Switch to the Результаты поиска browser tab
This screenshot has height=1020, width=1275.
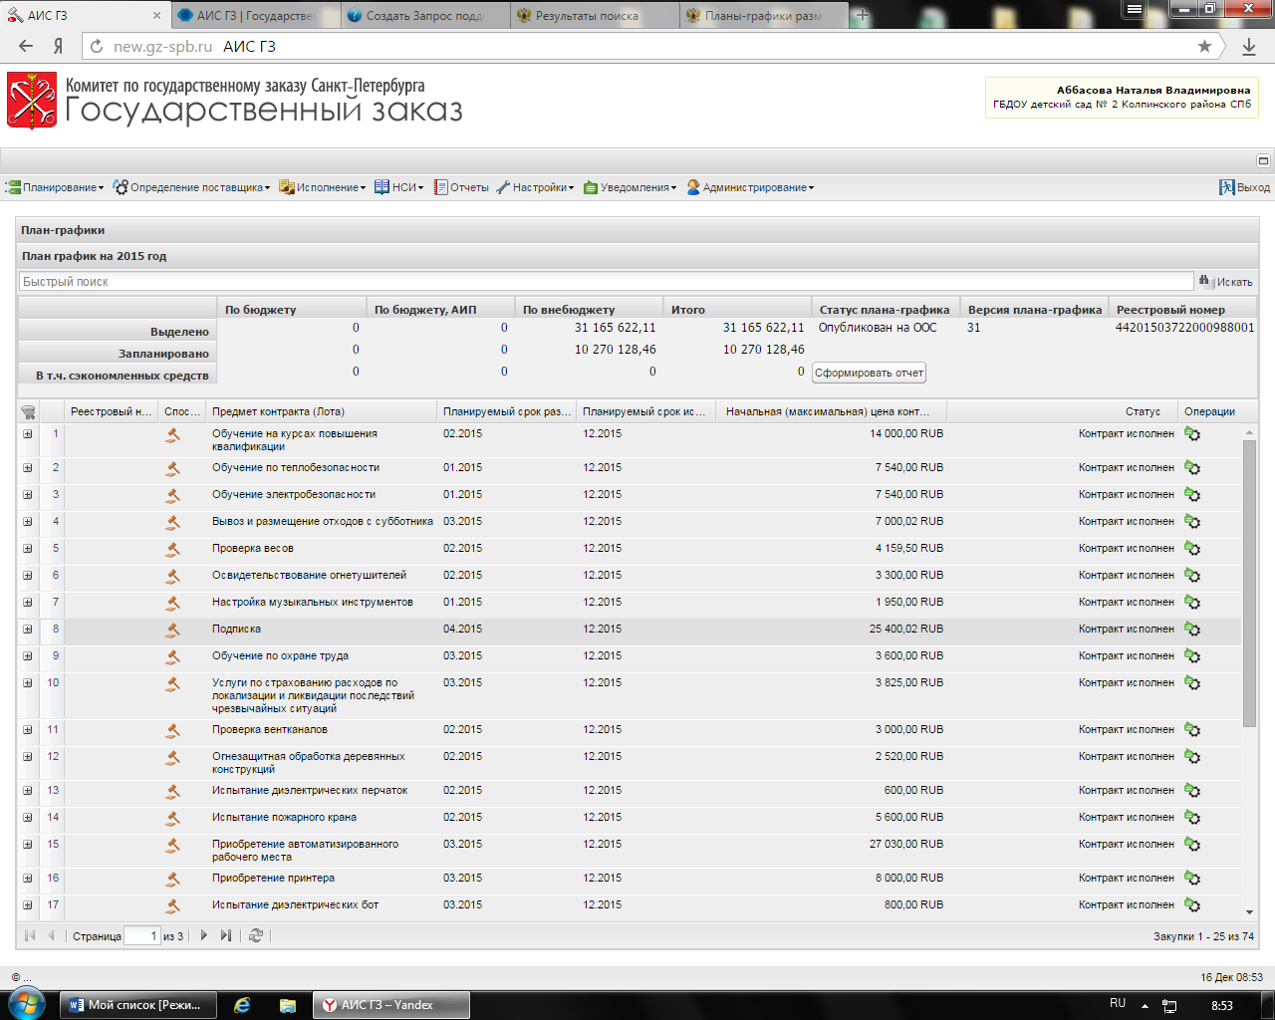pyautogui.click(x=586, y=16)
